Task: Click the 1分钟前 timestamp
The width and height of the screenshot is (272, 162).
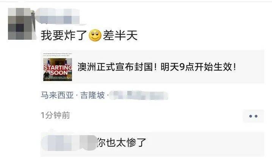Action: click(55, 115)
